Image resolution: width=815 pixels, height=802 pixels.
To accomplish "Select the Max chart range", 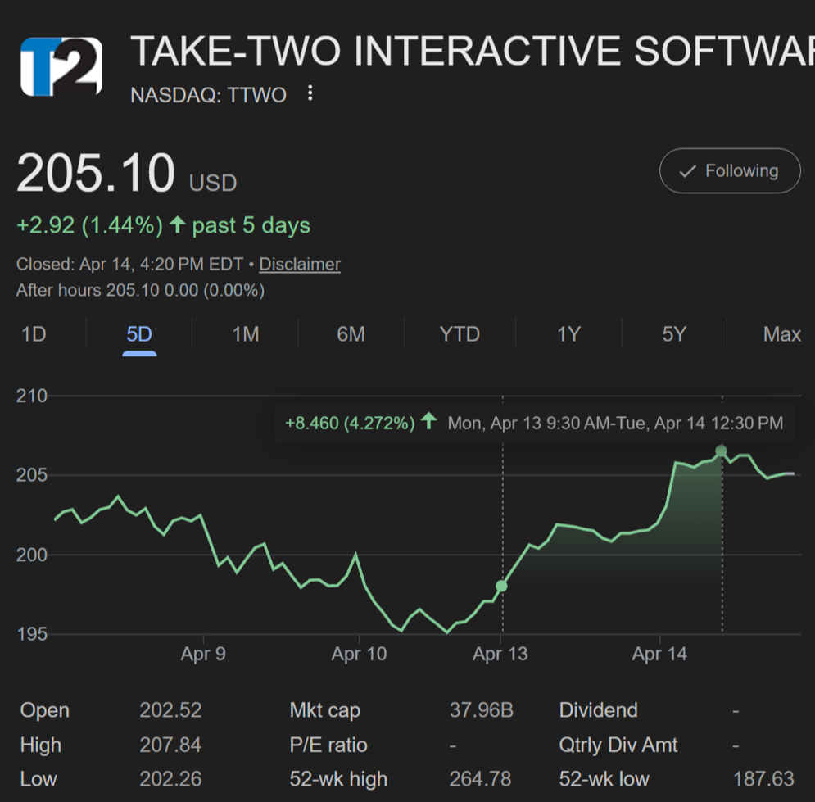I will [x=781, y=334].
